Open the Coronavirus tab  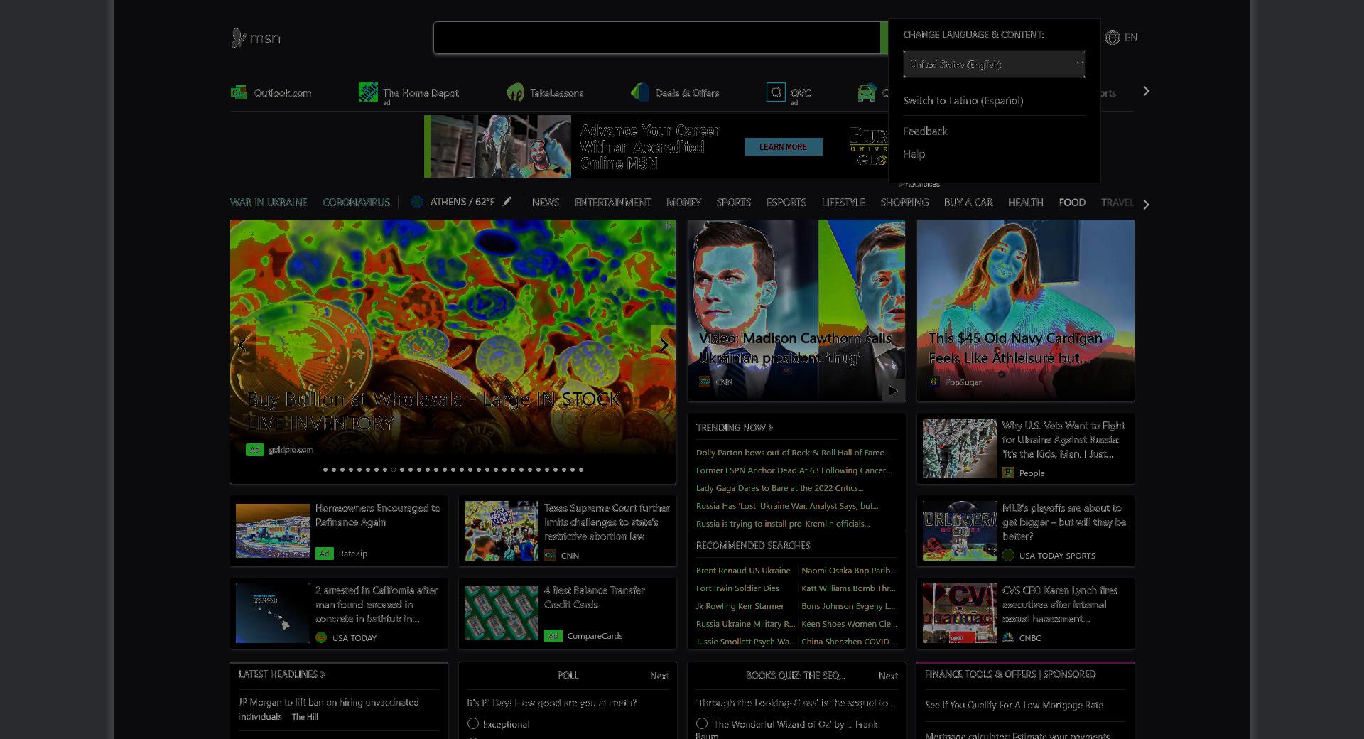click(356, 202)
